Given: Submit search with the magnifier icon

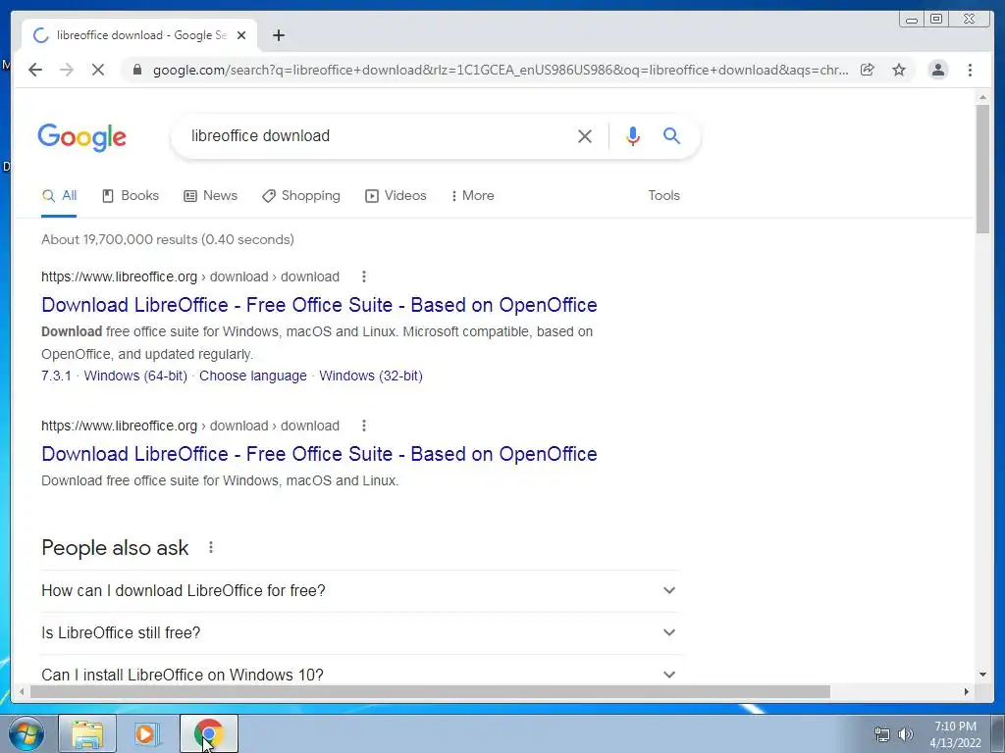Looking at the screenshot, I should point(671,135).
